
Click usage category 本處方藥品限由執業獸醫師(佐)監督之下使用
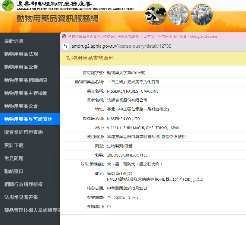coord(146,137)
